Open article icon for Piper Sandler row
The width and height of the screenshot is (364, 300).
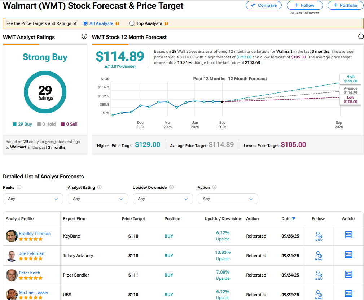click(x=348, y=274)
